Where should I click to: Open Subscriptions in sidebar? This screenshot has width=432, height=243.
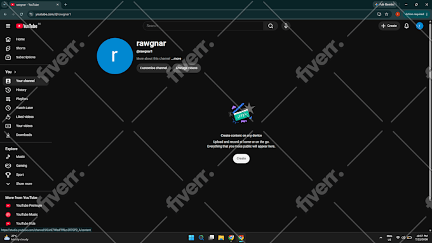(x=26, y=57)
